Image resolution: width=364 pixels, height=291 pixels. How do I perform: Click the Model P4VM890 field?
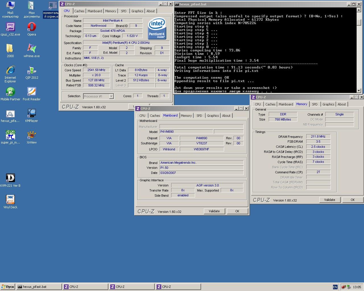186,132
